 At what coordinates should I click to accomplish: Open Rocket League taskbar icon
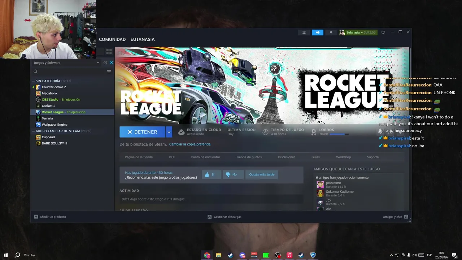[313, 255]
